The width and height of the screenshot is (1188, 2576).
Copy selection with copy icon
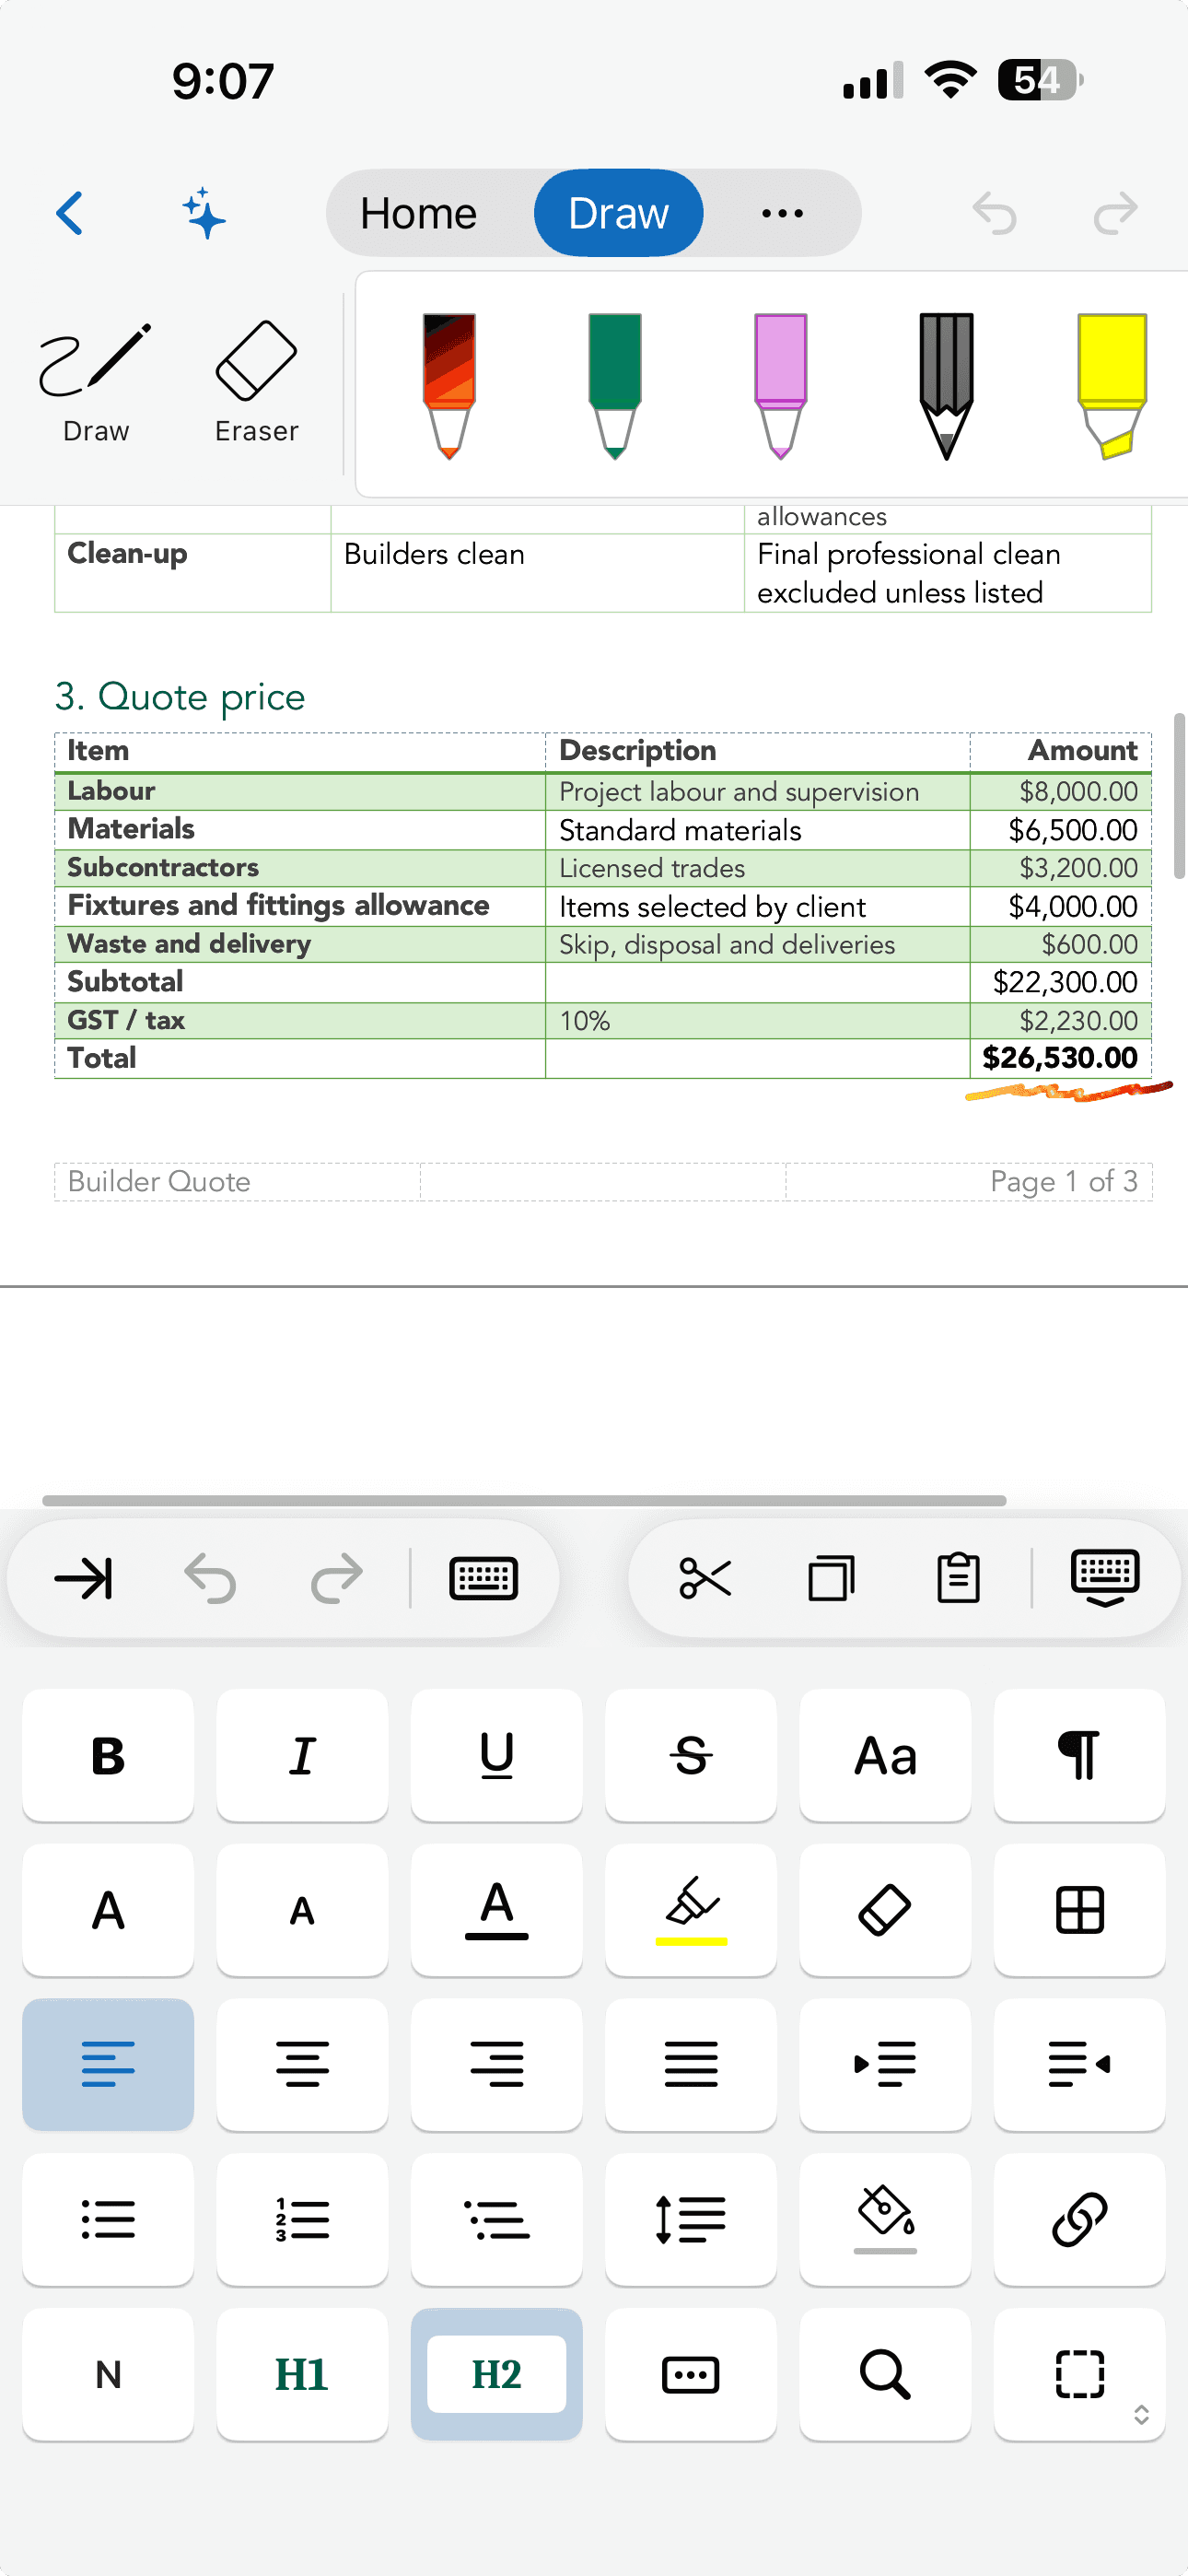pyautogui.click(x=831, y=1579)
